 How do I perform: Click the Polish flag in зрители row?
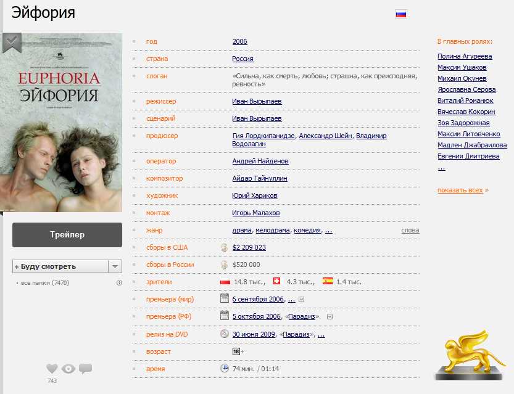click(x=225, y=281)
